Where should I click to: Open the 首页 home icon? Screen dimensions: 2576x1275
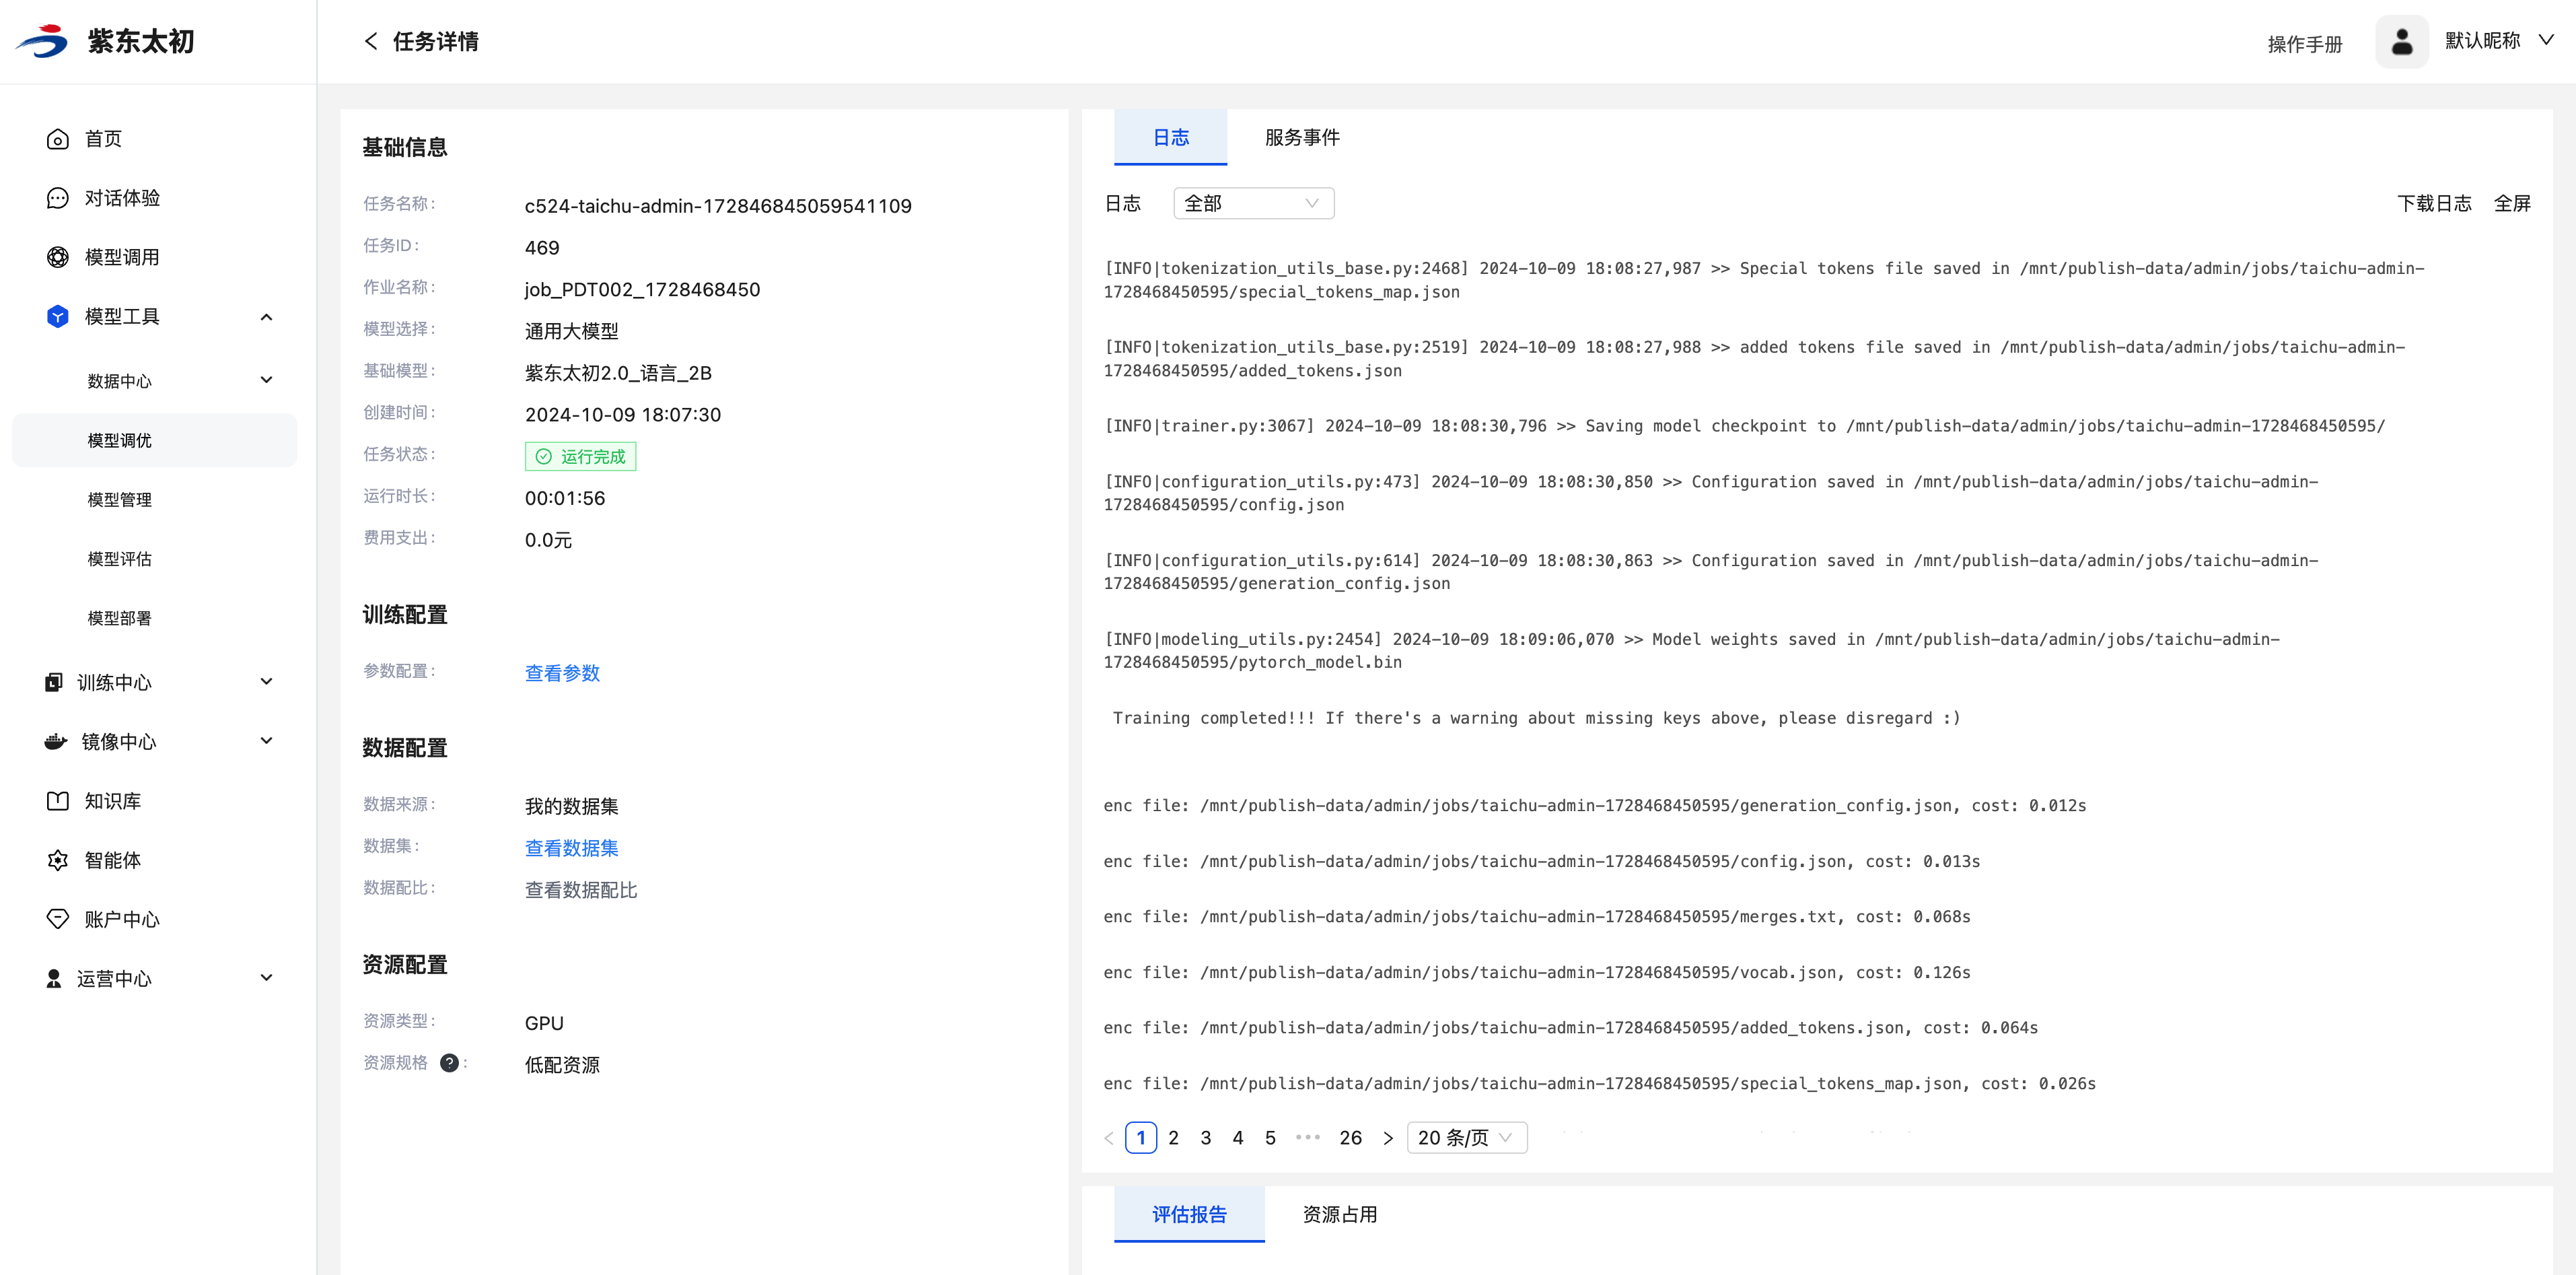58,139
